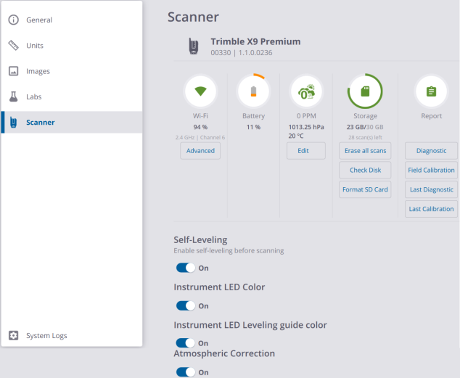Click the Wi-Fi signal status icon
The image size is (460, 378).
pos(200,92)
